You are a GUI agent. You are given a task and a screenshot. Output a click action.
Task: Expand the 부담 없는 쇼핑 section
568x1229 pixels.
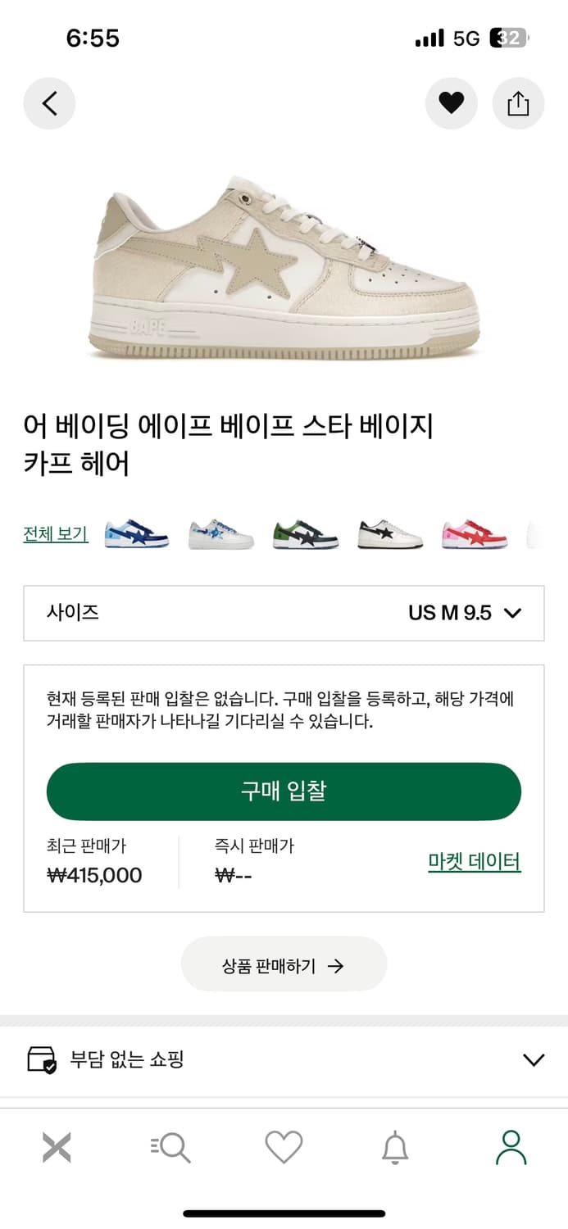point(534,1059)
